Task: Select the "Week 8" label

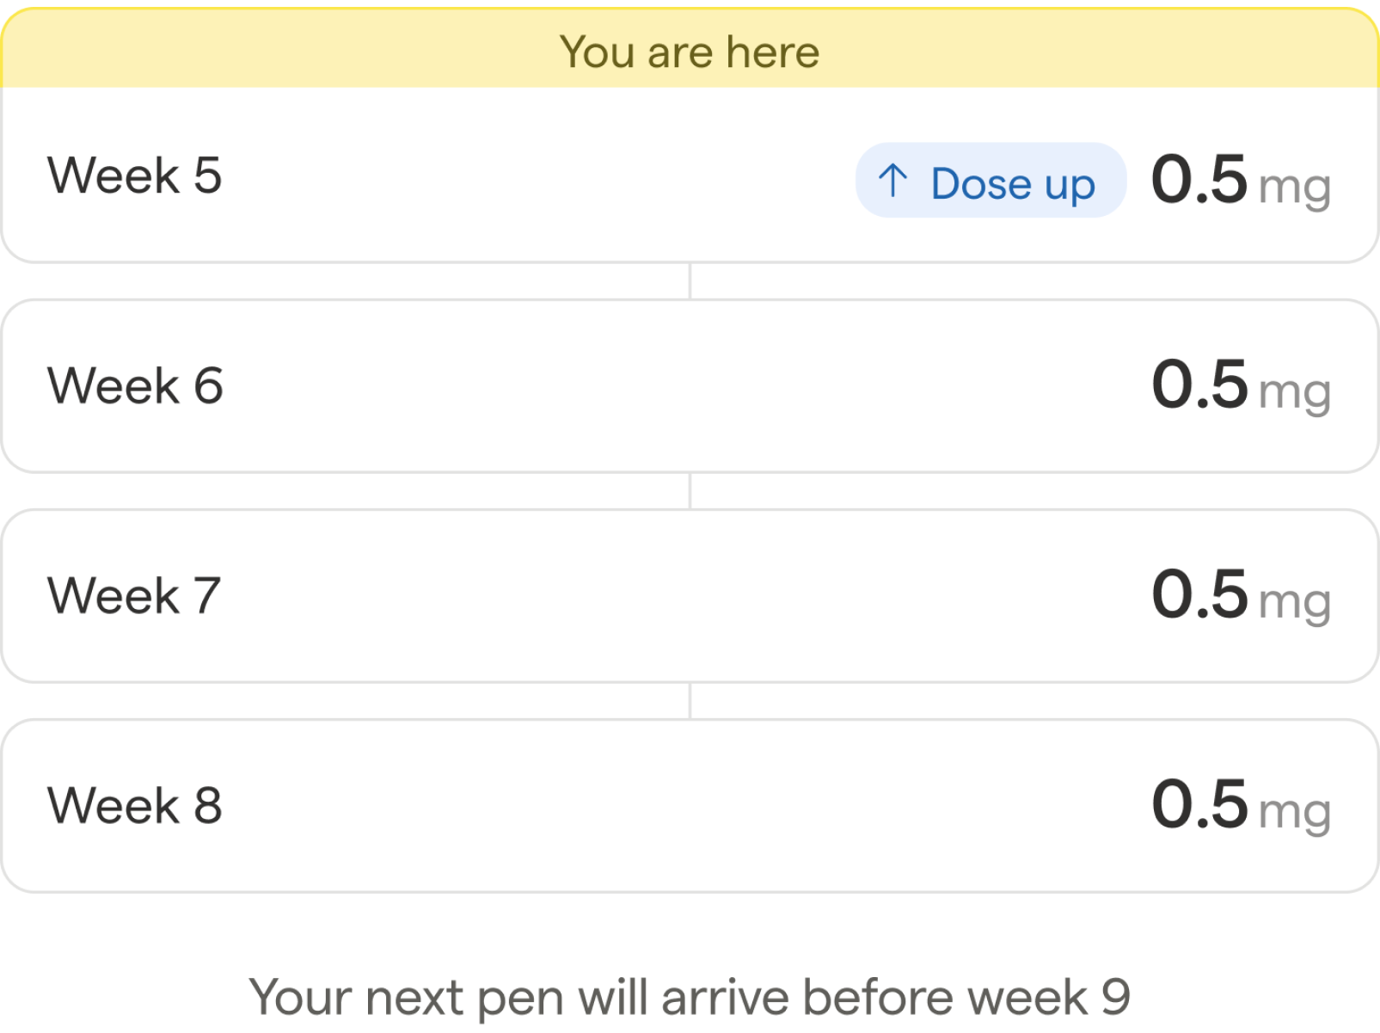Action: click(x=135, y=805)
